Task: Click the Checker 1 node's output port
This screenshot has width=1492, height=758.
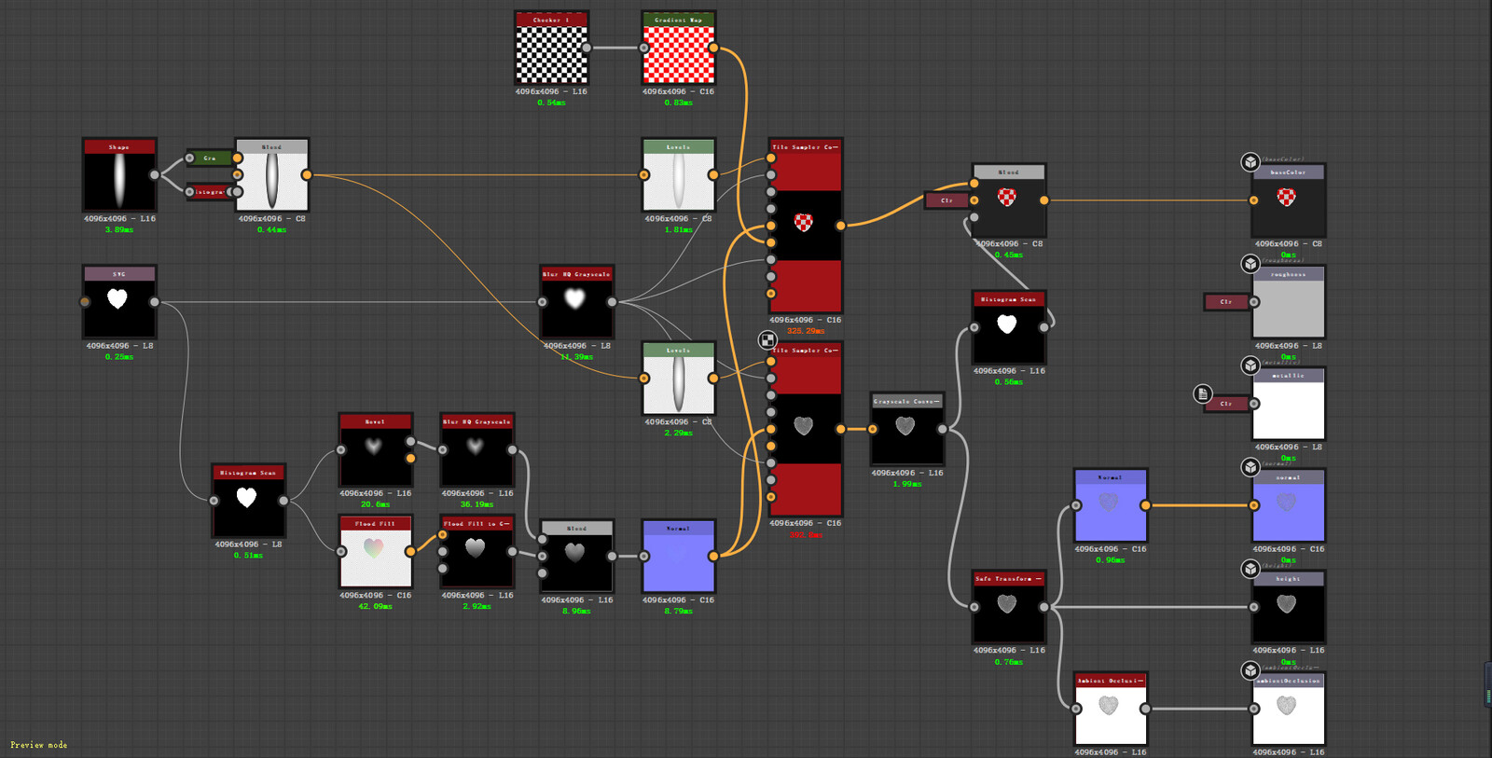Action: click(x=587, y=48)
